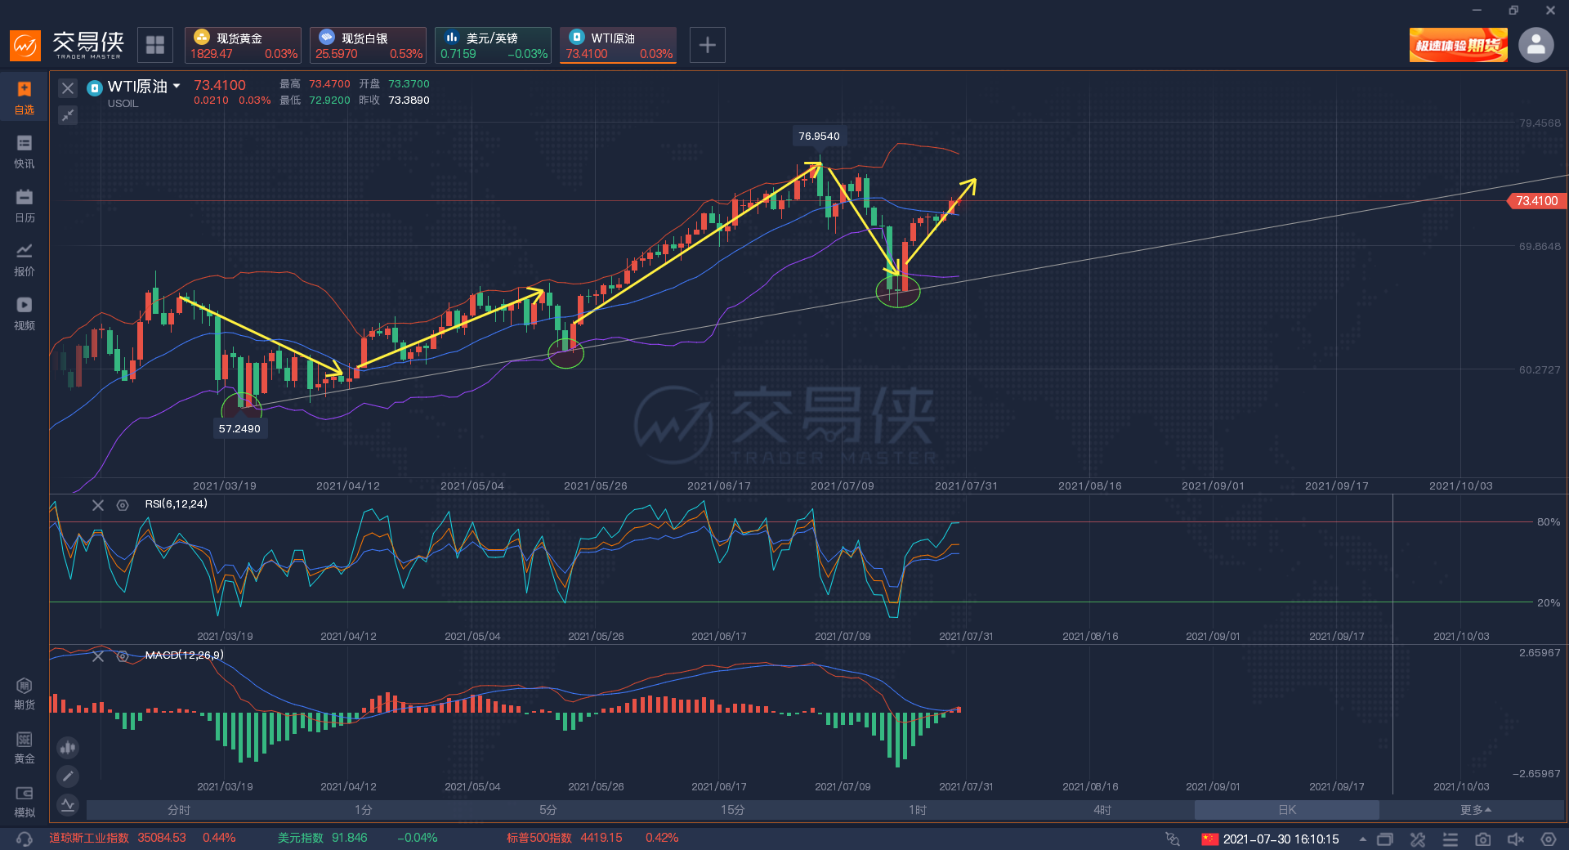Click the RSI(6,12,24) indicator label
The height and width of the screenshot is (850, 1569).
(x=177, y=504)
